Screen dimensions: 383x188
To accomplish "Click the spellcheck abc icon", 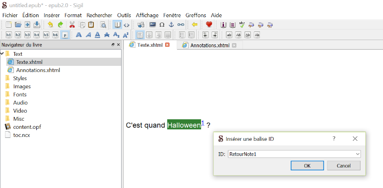I will pyautogui.click(x=242, y=25).
